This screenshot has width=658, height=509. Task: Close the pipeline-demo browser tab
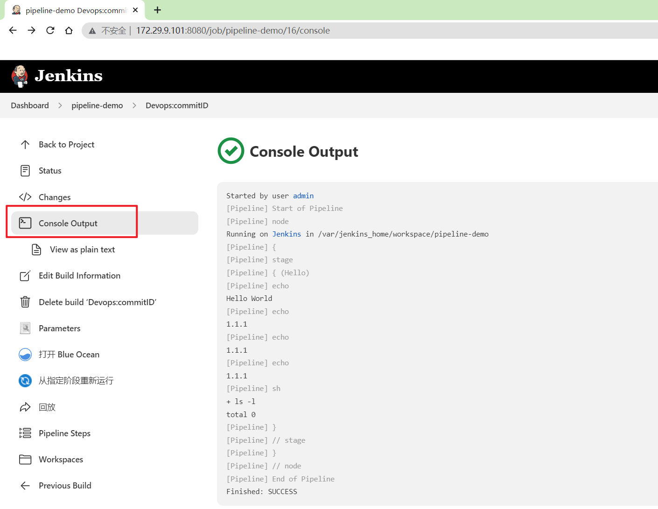135,10
